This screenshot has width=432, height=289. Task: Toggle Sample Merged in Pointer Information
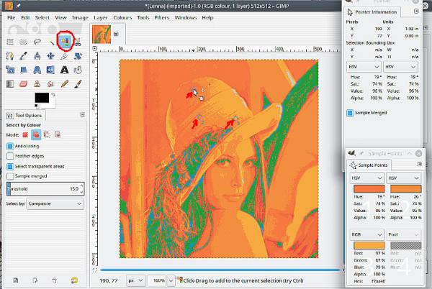click(350, 113)
